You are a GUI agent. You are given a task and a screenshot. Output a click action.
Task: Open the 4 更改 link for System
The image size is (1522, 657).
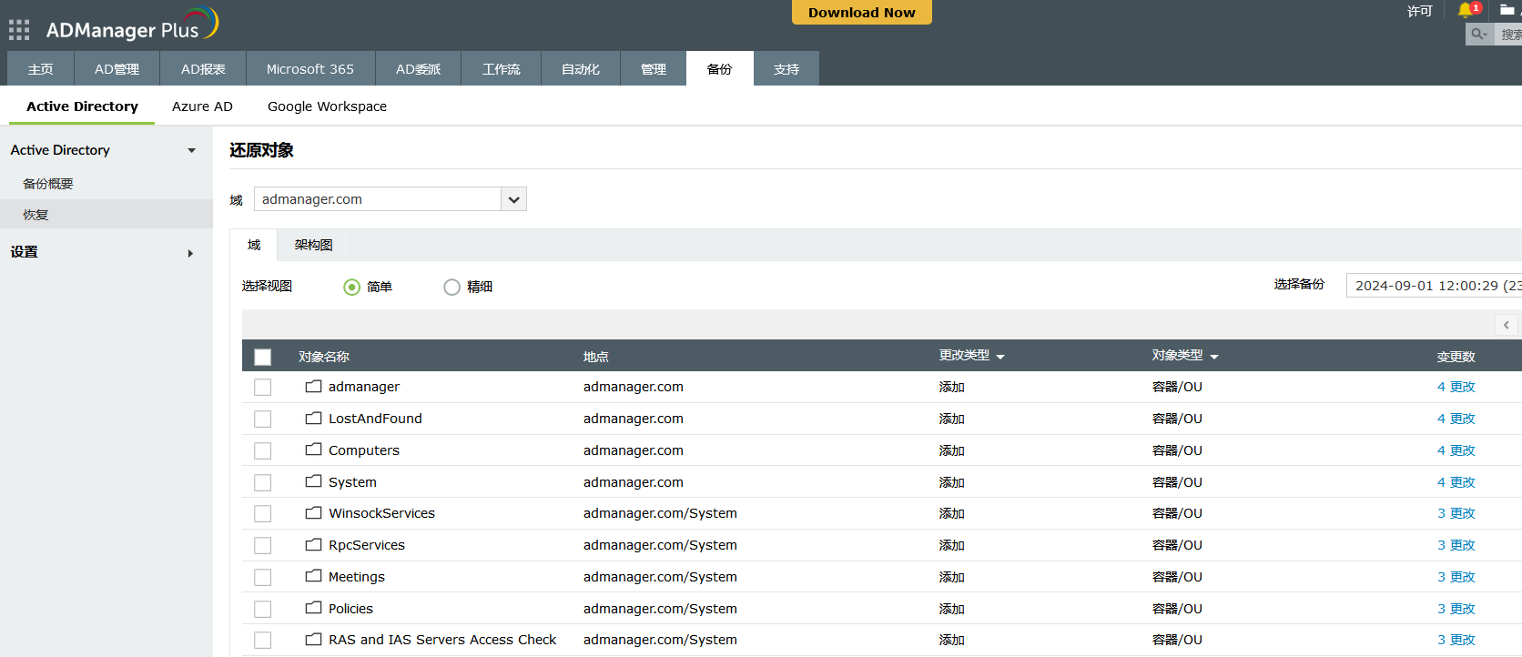(1456, 482)
